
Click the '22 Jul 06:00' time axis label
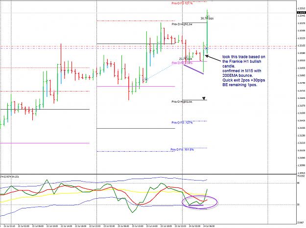coord(38,226)
